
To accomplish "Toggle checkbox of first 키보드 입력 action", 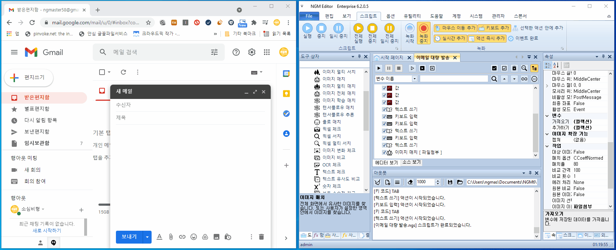I will pyautogui.click(x=384, y=116).
